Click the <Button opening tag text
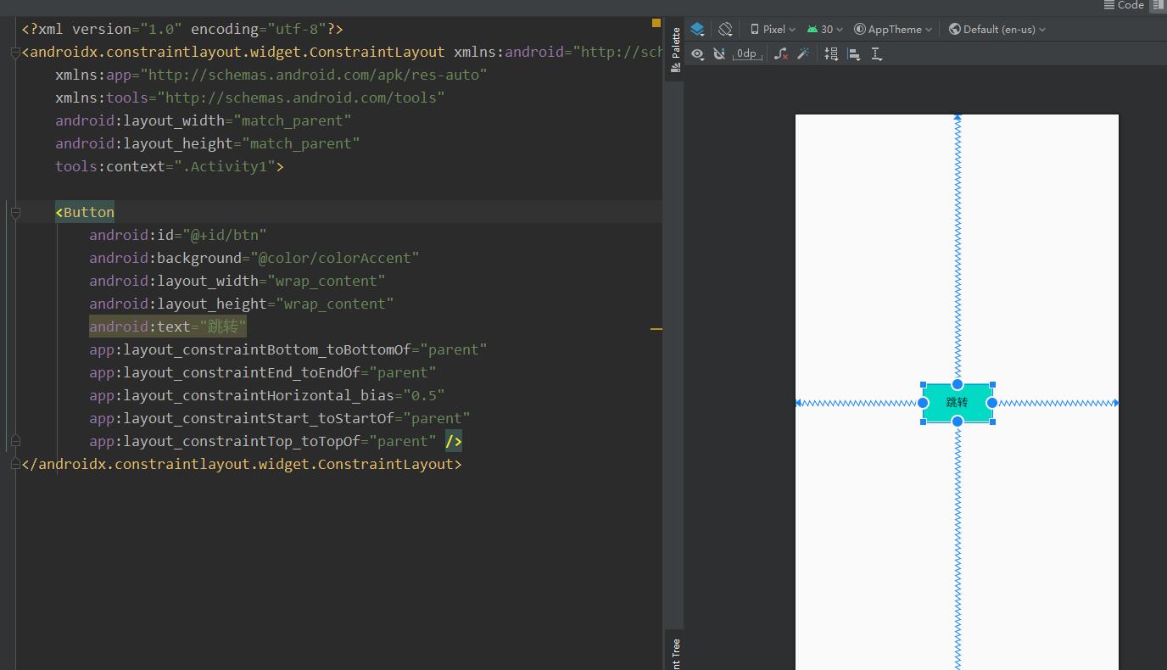This screenshot has height=670, width=1167. (85, 212)
